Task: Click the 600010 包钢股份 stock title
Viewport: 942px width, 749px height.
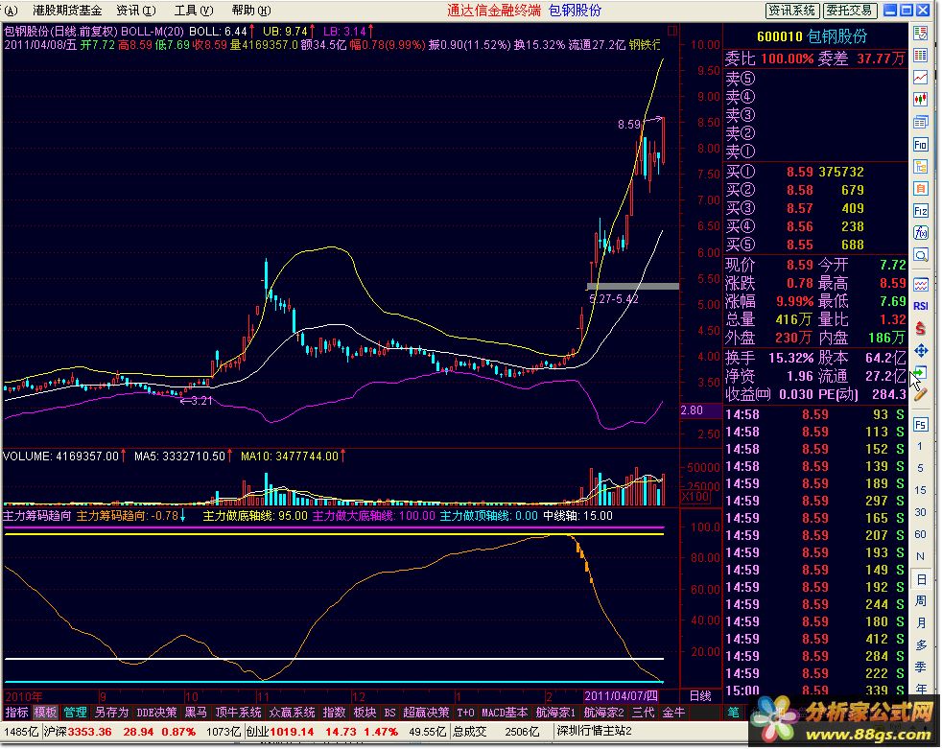Action: click(812, 36)
